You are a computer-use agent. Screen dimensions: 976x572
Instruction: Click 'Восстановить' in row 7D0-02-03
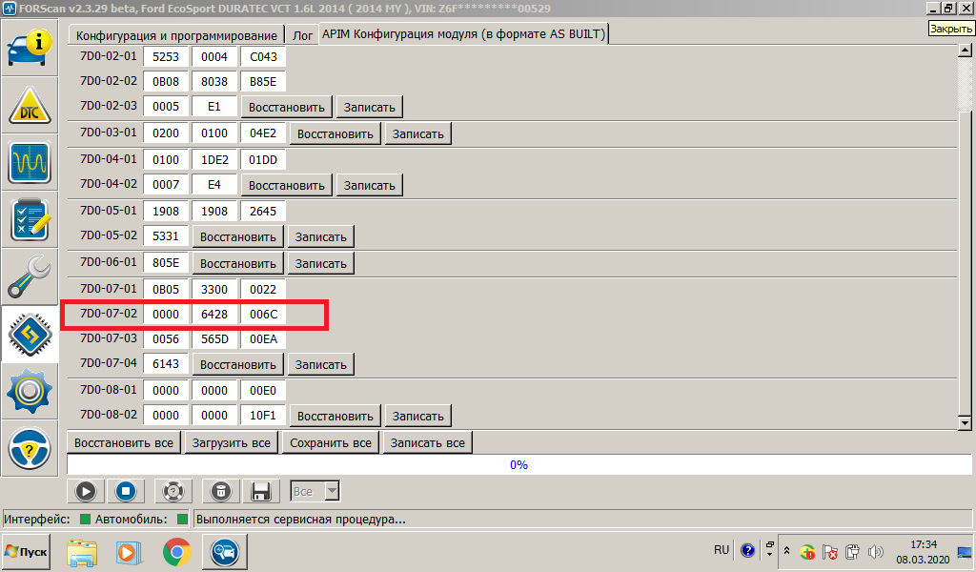click(286, 107)
